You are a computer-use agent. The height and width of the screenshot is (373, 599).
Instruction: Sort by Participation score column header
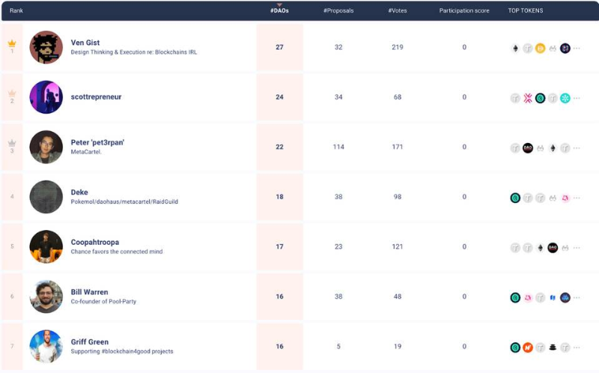tap(464, 11)
